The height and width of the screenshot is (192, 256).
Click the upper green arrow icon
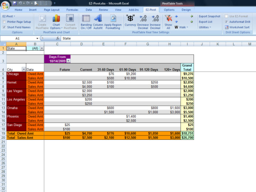pyautogui.click(x=192, y=16)
